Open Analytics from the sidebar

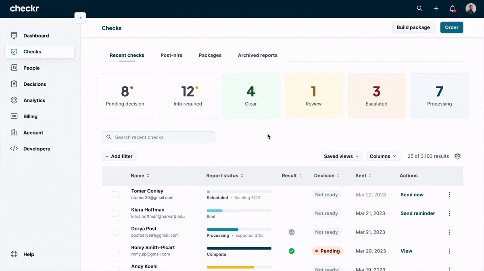34,100
